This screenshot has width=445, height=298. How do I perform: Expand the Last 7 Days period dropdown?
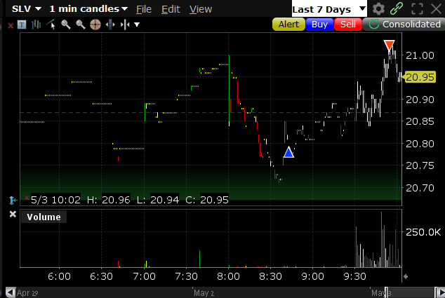point(329,9)
